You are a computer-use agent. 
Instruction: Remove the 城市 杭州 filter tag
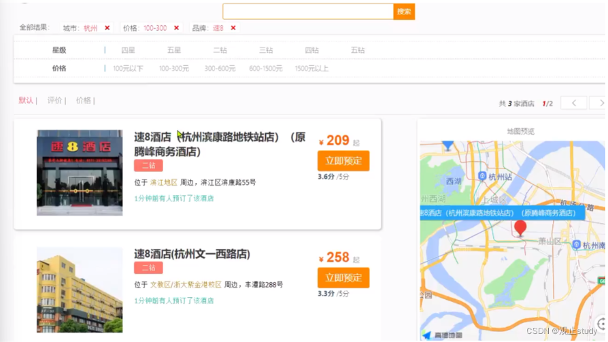(x=107, y=28)
